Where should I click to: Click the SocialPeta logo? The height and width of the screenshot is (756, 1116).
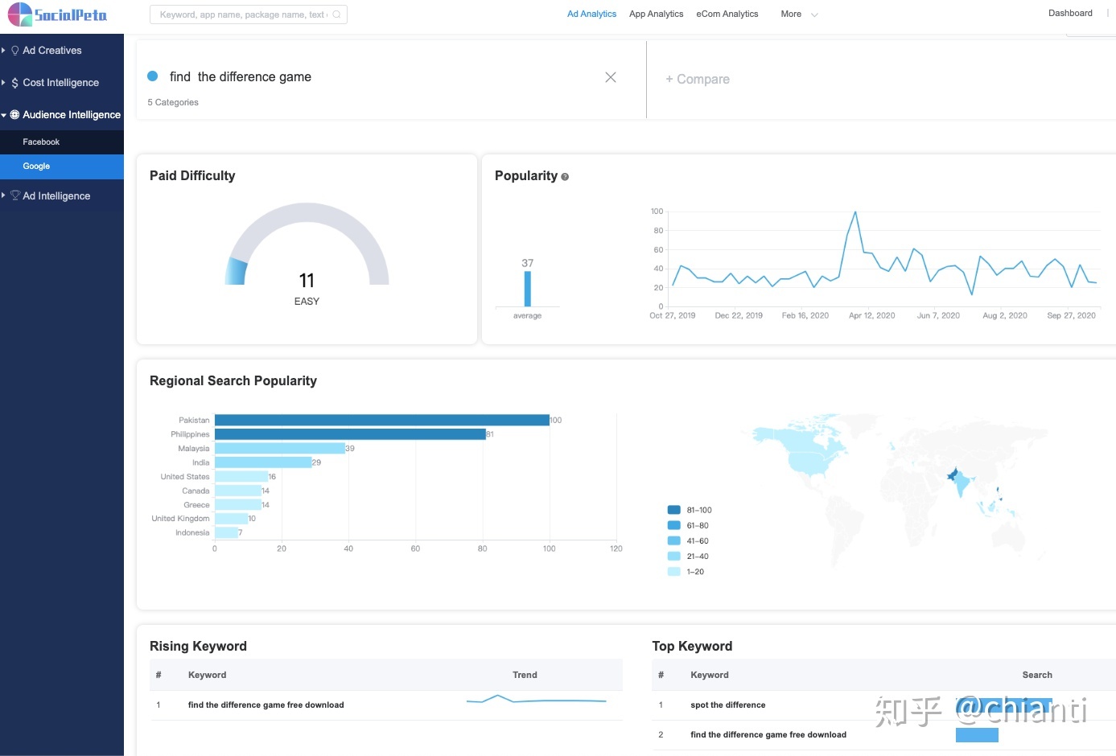57,14
